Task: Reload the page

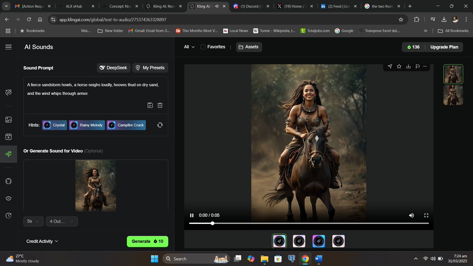Action: (x=29, y=19)
